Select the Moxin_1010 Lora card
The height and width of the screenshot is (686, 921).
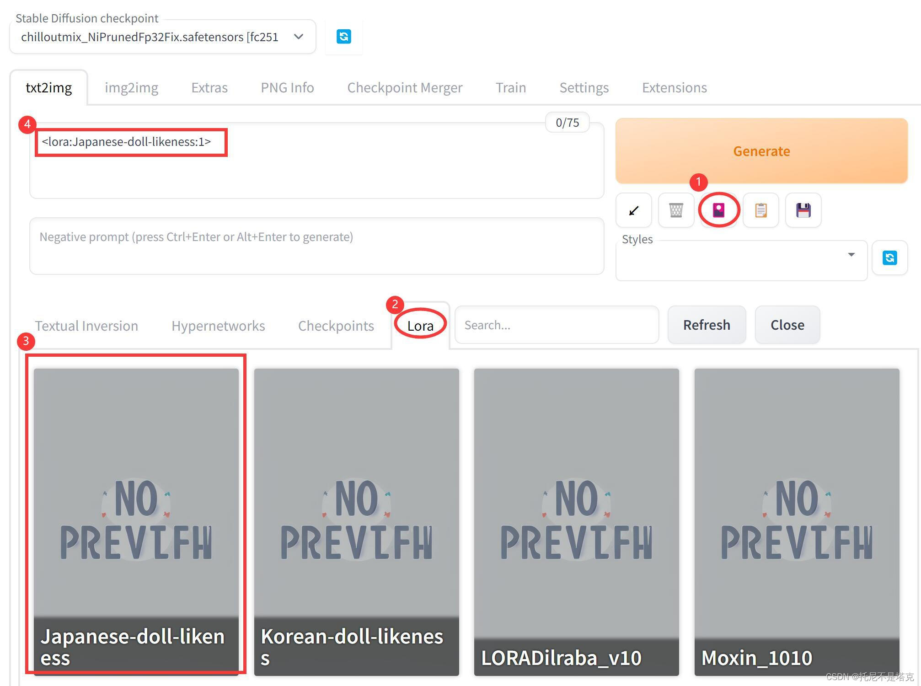(x=797, y=521)
